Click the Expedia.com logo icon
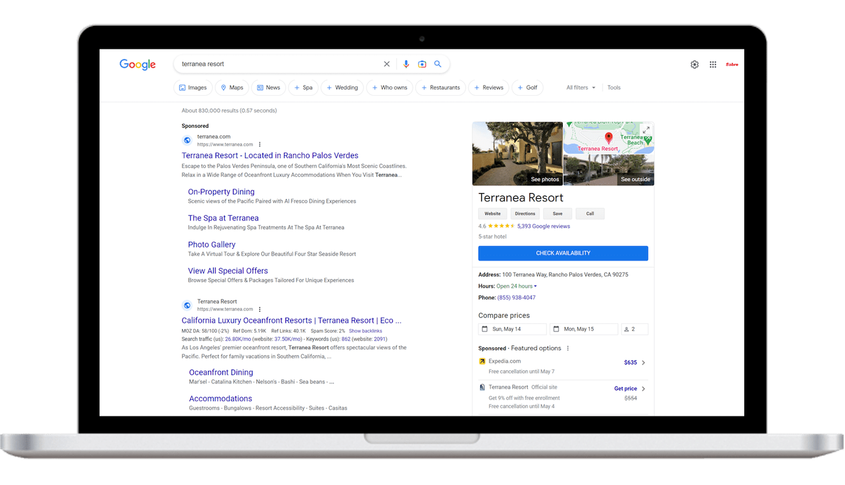 point(482,361)
